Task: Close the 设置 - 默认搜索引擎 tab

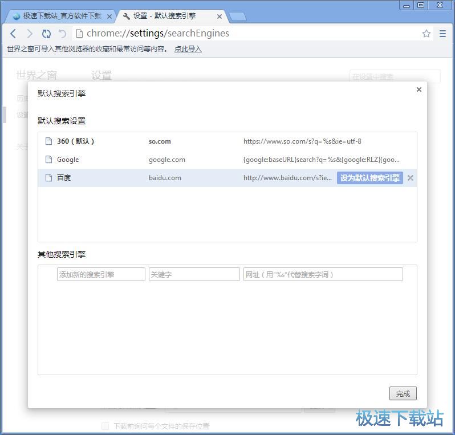Action: (x=220, y=17)
